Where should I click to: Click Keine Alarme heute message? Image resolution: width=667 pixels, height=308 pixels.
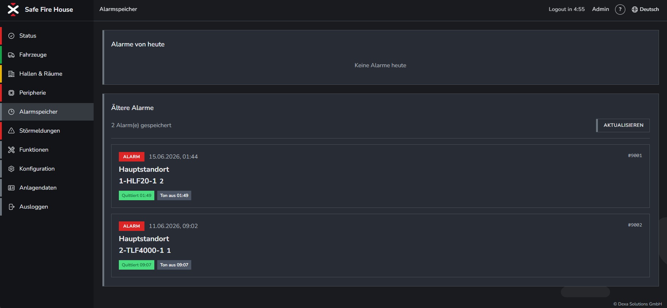(380, 65)
